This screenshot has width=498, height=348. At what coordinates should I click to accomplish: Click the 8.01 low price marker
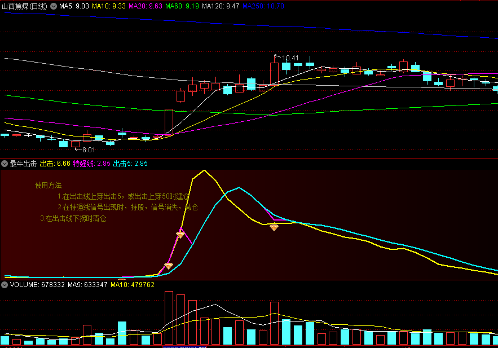tap(89, 150)
